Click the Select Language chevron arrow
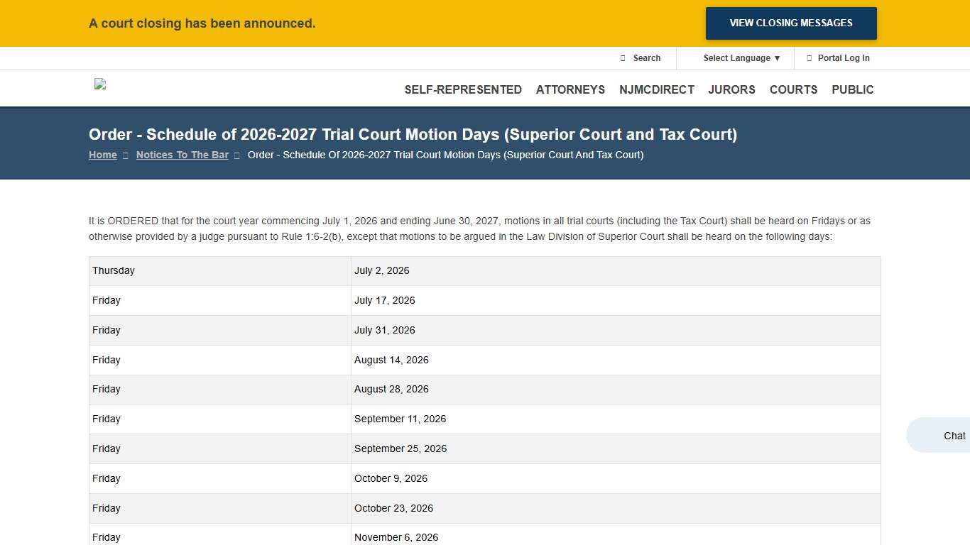 click(x=775, y=58)
